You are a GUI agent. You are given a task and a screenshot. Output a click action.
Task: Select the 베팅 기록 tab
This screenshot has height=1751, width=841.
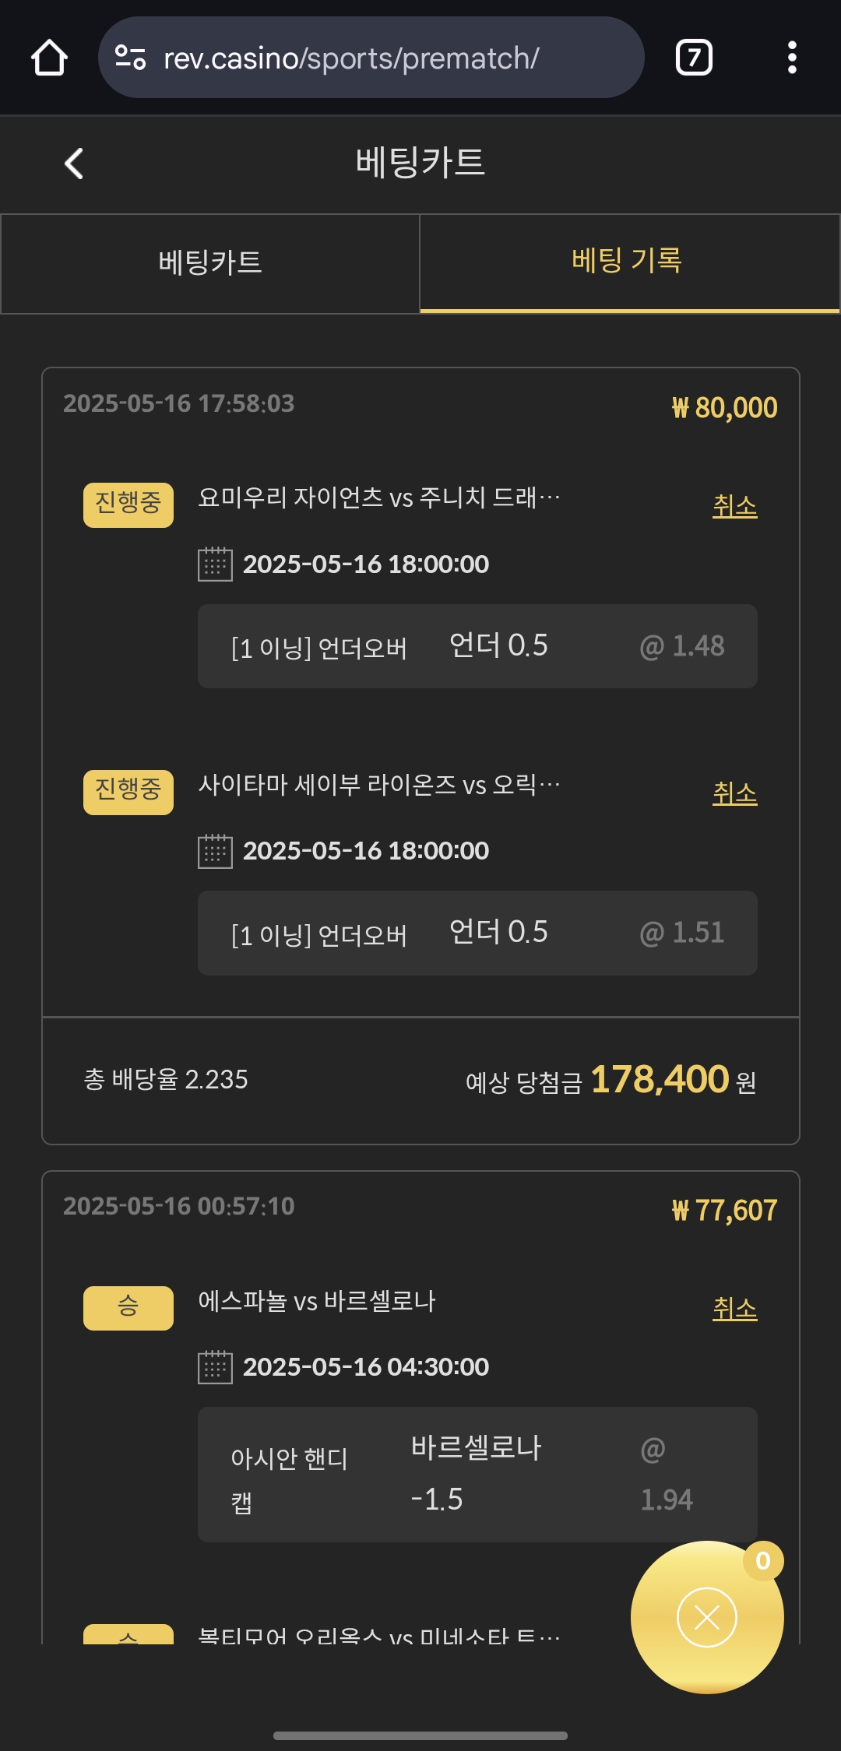pos(628,262)
